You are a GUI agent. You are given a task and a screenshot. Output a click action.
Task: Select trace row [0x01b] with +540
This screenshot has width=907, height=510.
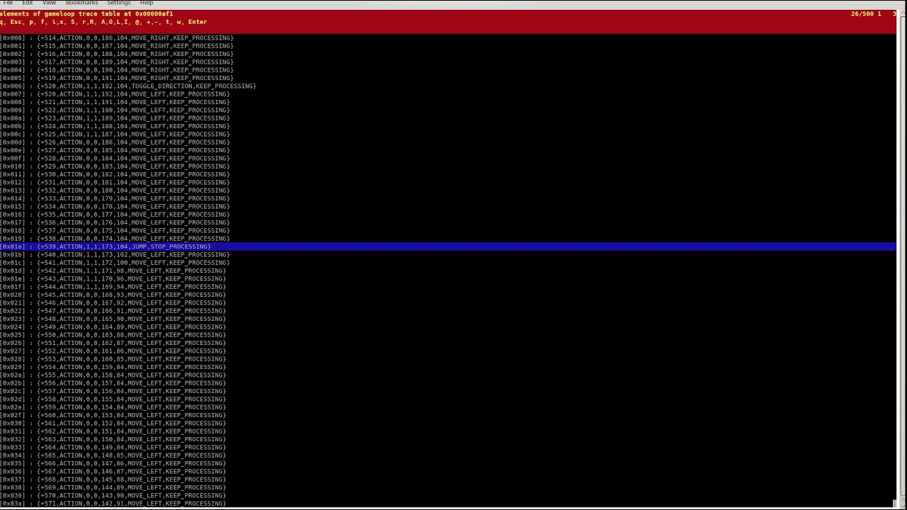click(115, 255)
